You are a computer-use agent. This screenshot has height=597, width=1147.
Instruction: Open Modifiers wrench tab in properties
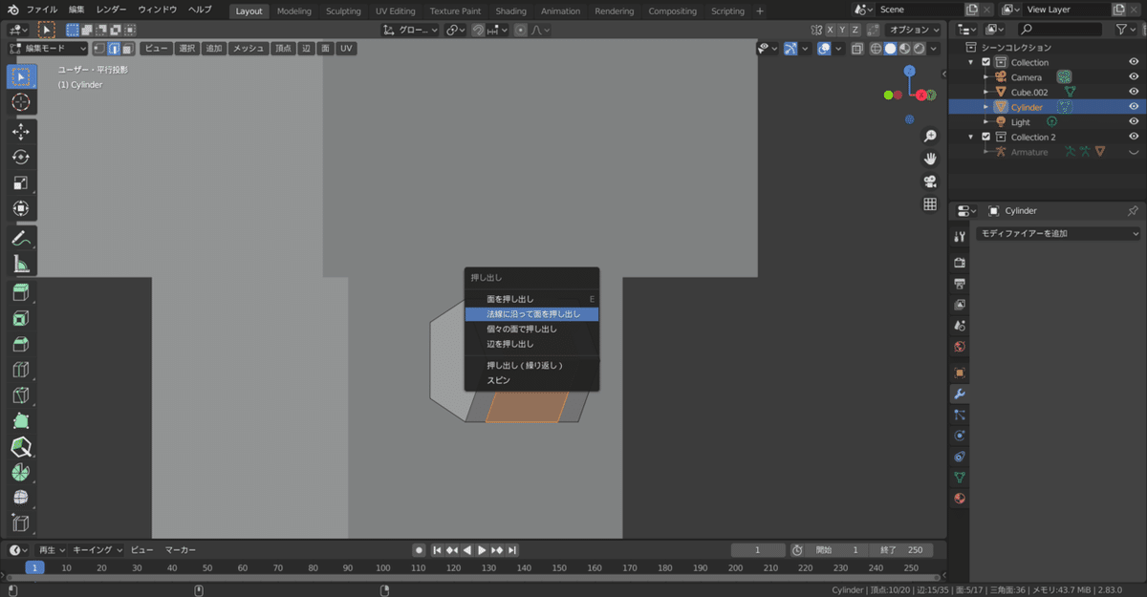click(x=960, y=394)
